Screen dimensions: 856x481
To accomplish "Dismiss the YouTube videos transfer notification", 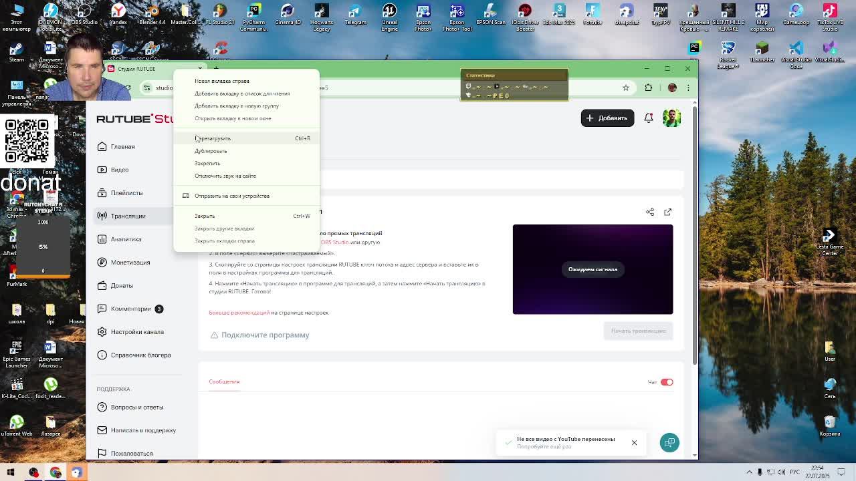I will pyautogui.click(x=634, y=442).
